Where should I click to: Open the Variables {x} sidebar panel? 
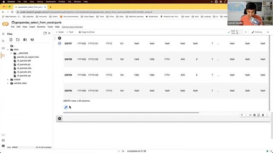[x=3, y=48]
